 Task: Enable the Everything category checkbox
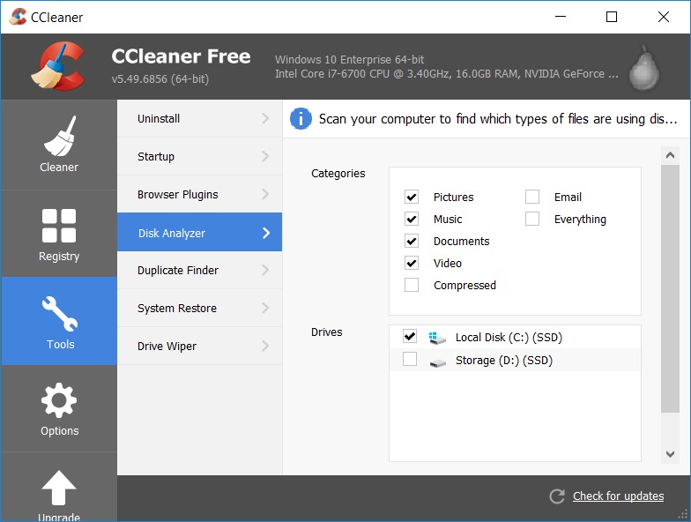coord(532,220)
